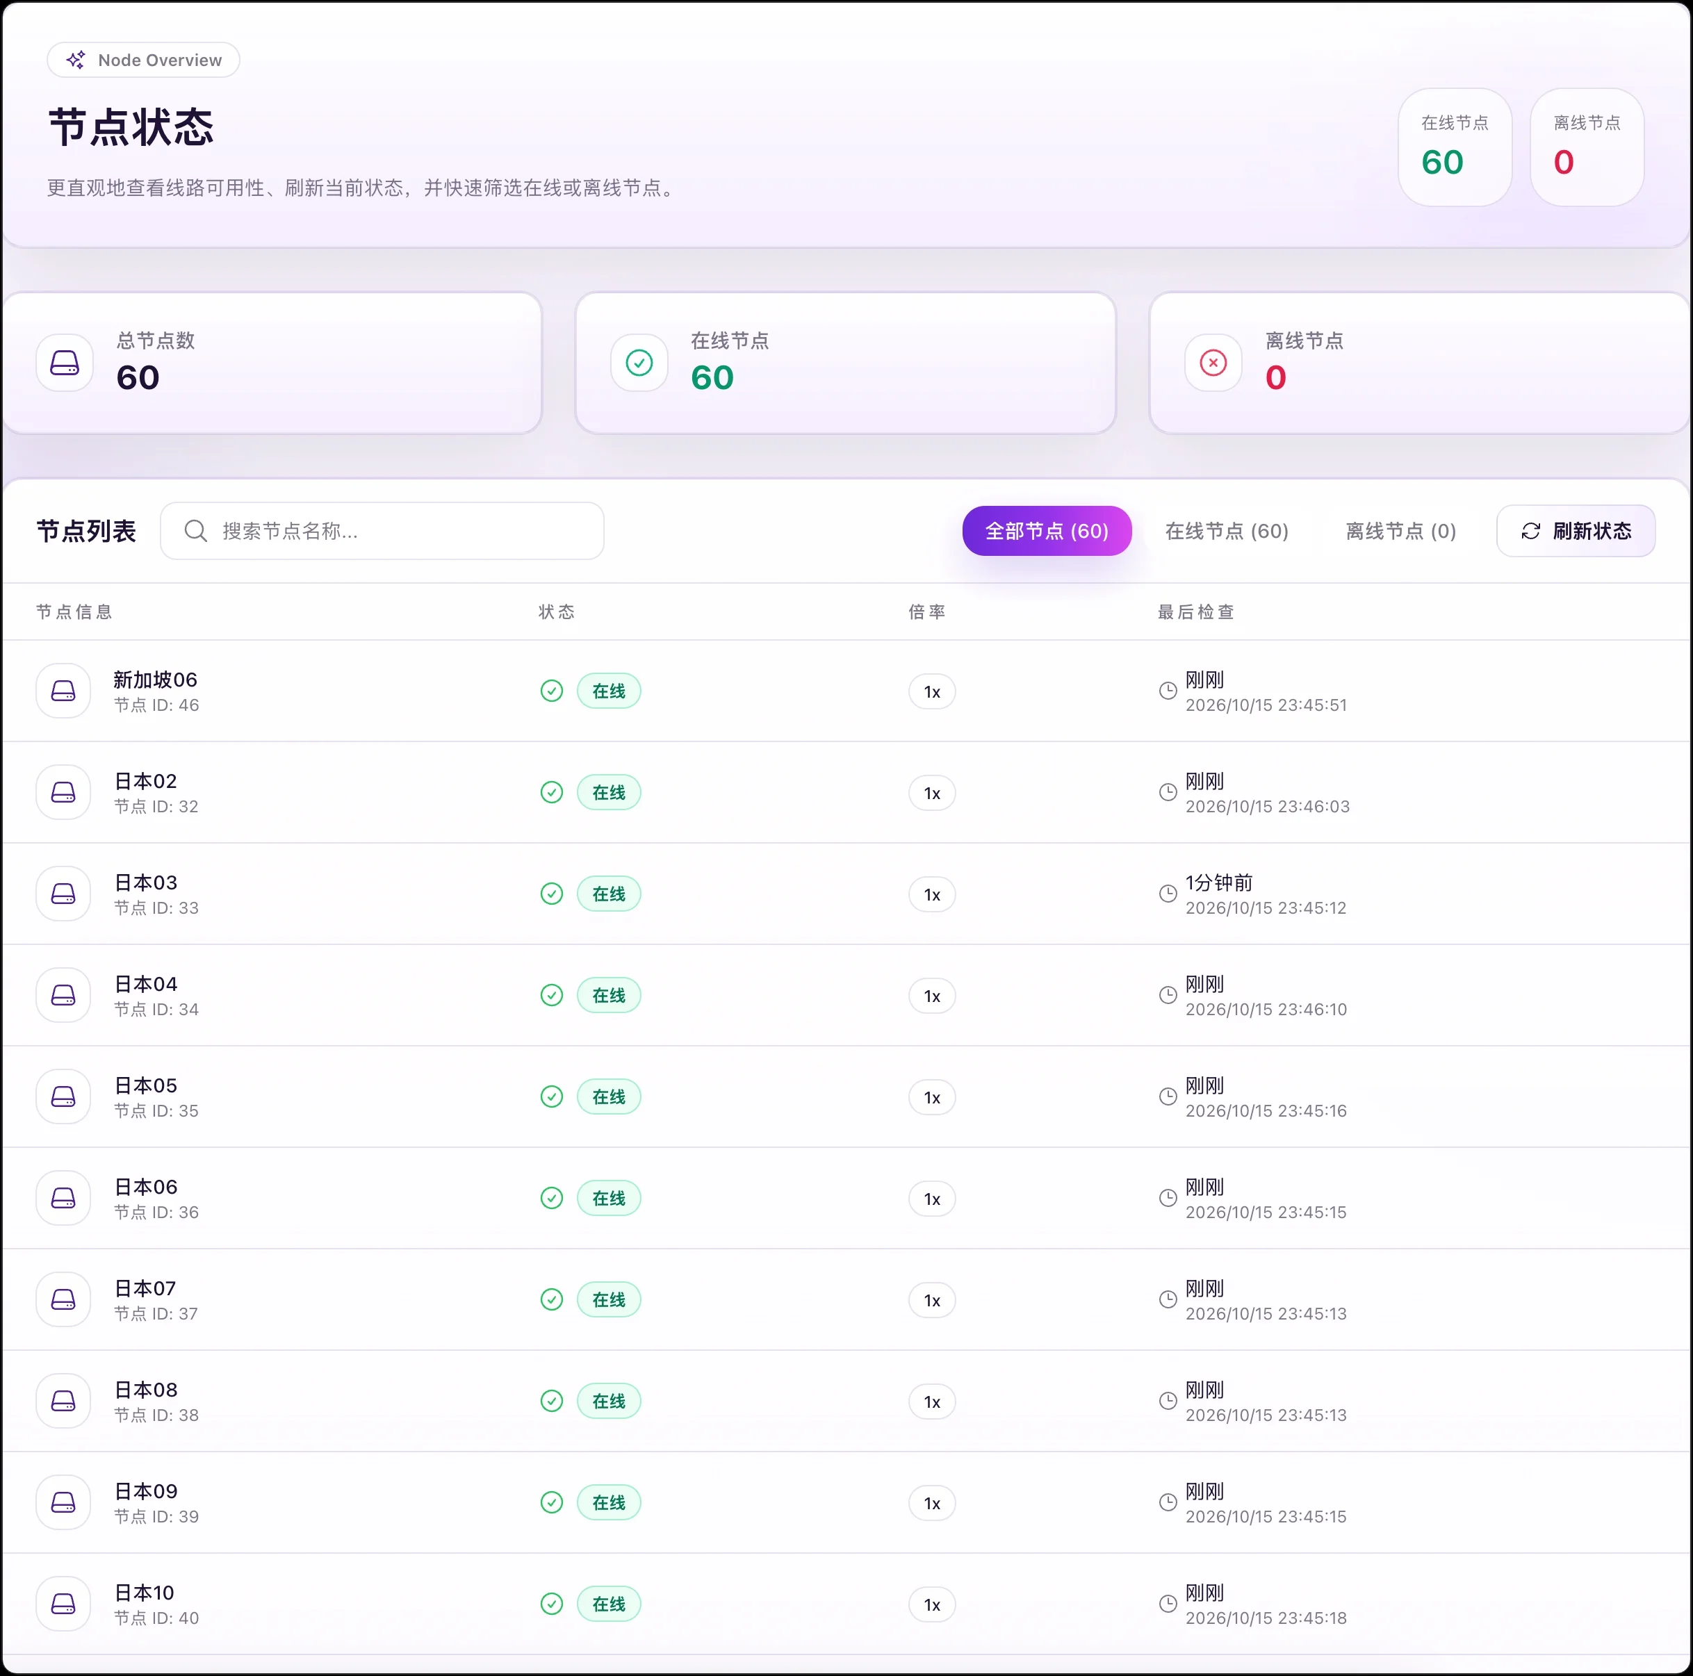Click the sparkle icon beside Node Overview
Screen dimensions: 1693x1676
click(x=76, y=60)
